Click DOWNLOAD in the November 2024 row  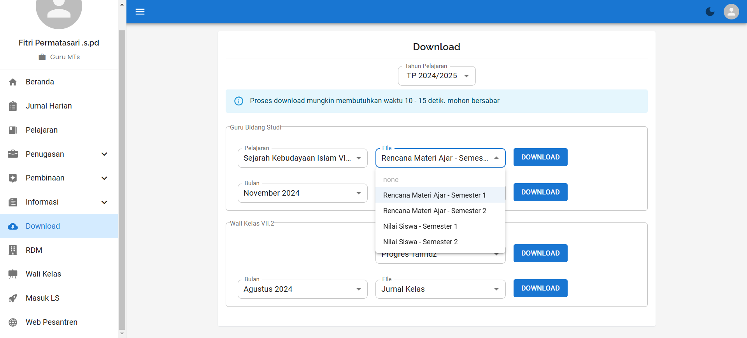point(540,192)
